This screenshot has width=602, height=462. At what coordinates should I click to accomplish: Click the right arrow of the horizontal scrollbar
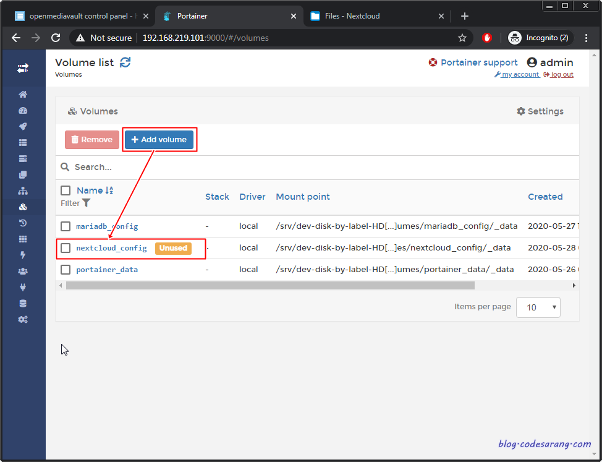(x=574, y=285)
